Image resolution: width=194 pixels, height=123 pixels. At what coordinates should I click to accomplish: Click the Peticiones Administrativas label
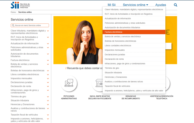[x=69, y=97]
